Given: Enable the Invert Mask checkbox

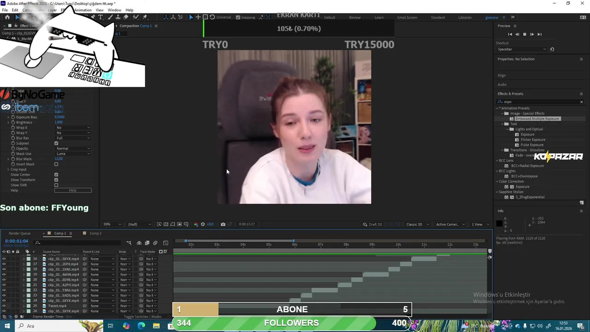Looking at the screenshot, I should click(x=56, y=164).
